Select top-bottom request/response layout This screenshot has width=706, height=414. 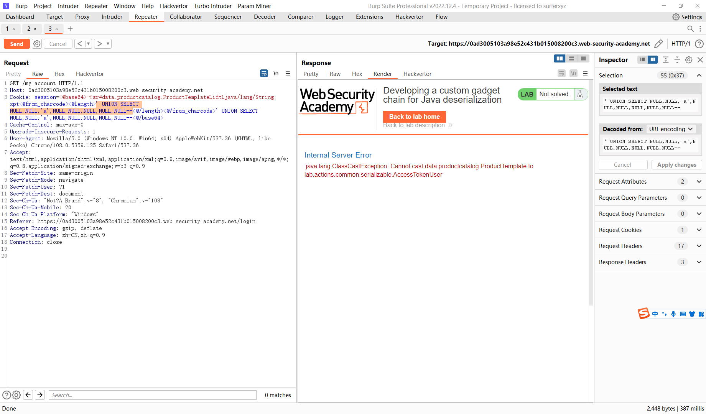click(x=571, y=58)
